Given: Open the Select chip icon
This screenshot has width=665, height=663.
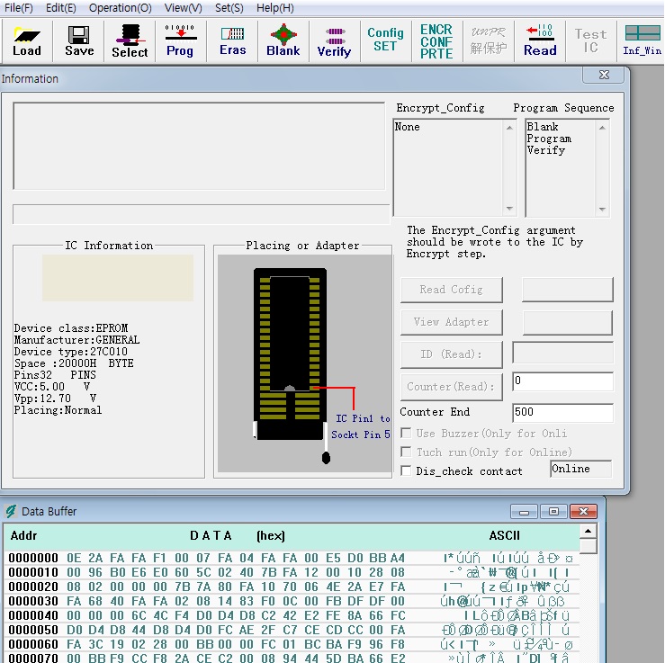Looking at the screenshot, I should point(130,41).
